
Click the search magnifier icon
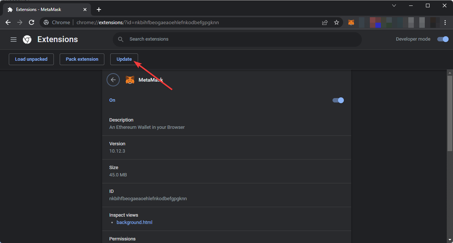pyautogui.click(x=120, y=40)
